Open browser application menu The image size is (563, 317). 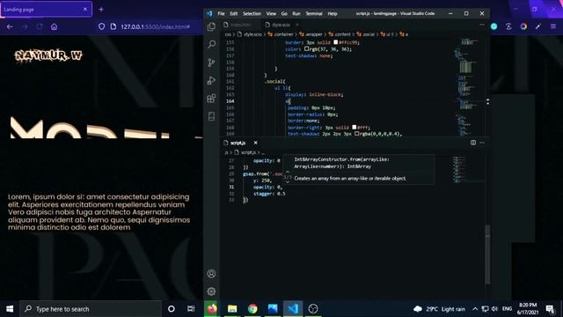pyautogui.click(x=553, y=26)
